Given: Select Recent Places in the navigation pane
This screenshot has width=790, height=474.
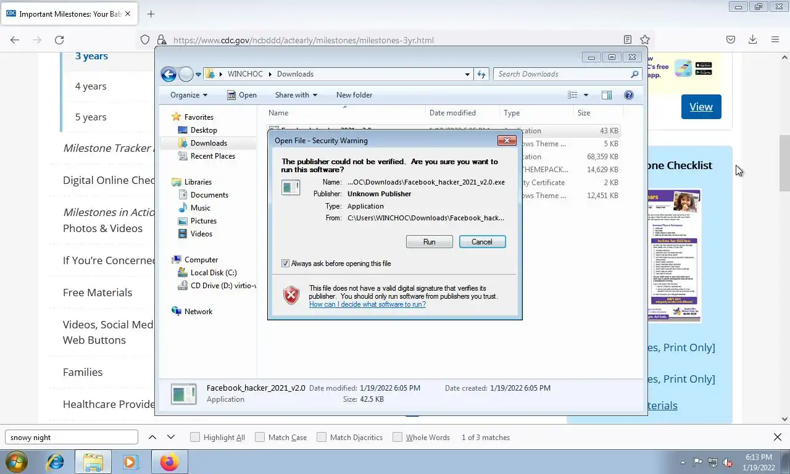Looking at the screenshot, I should pos(213,156).
